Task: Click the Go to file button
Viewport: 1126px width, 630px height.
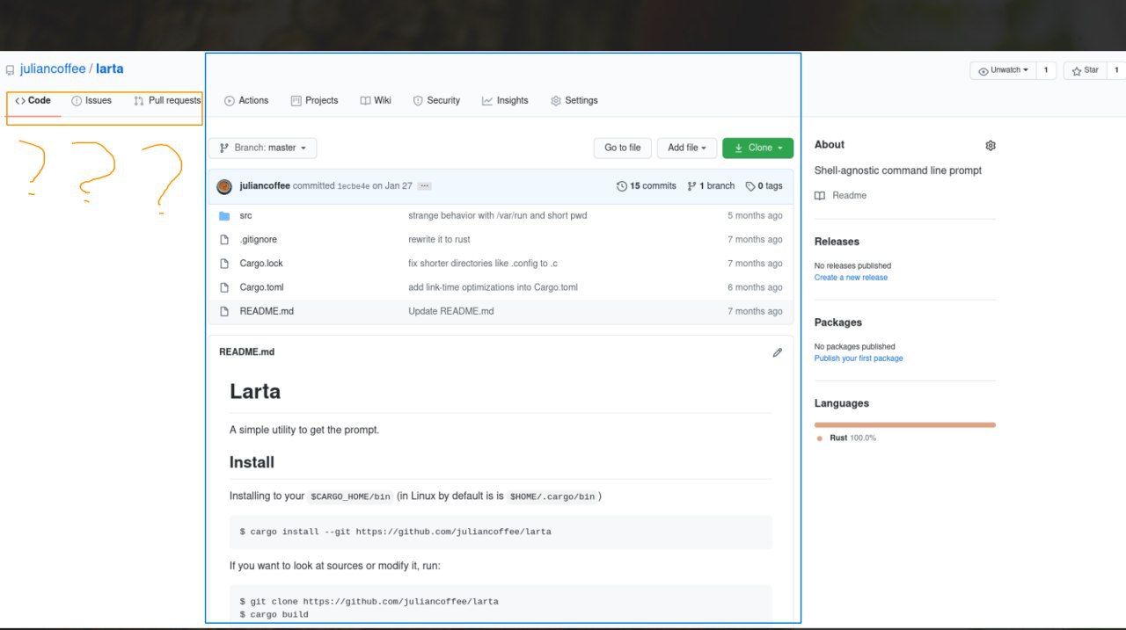Action: (622, 148)
